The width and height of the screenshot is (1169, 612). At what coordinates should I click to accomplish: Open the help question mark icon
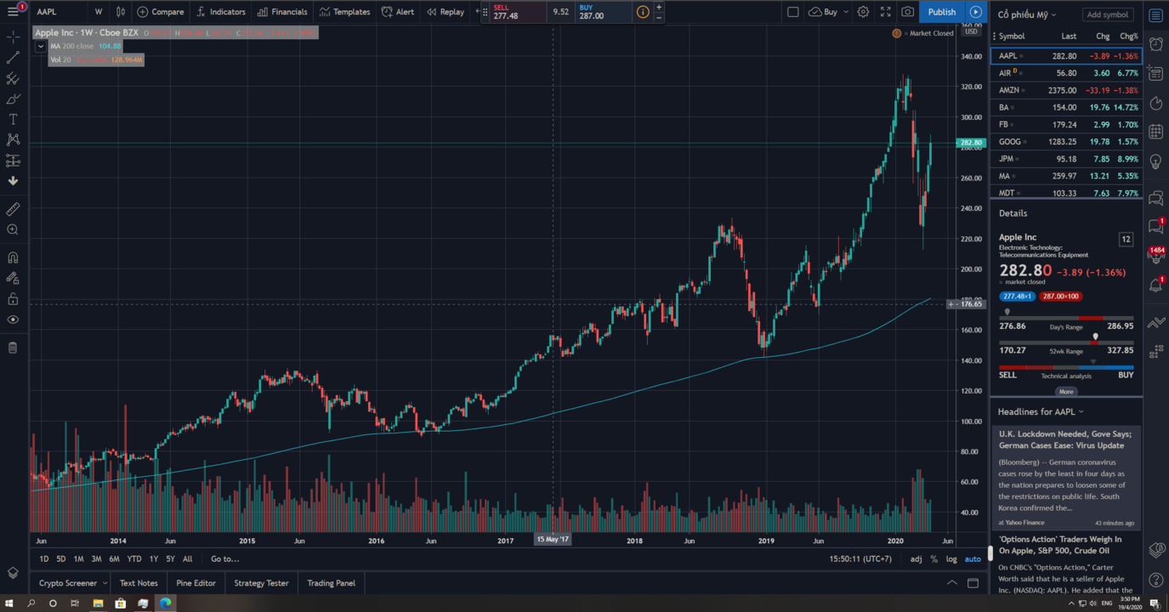[x=1155, y=580]
